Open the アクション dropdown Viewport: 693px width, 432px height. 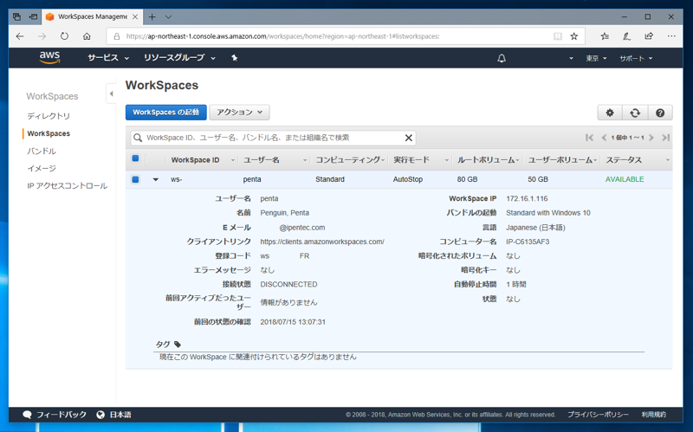click(240, 113)
